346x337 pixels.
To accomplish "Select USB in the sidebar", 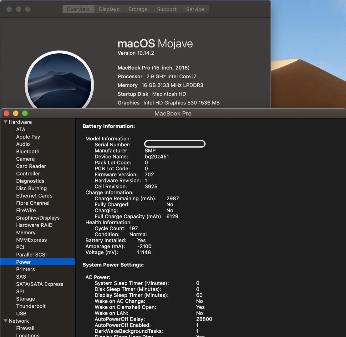I will click(21, 314).
